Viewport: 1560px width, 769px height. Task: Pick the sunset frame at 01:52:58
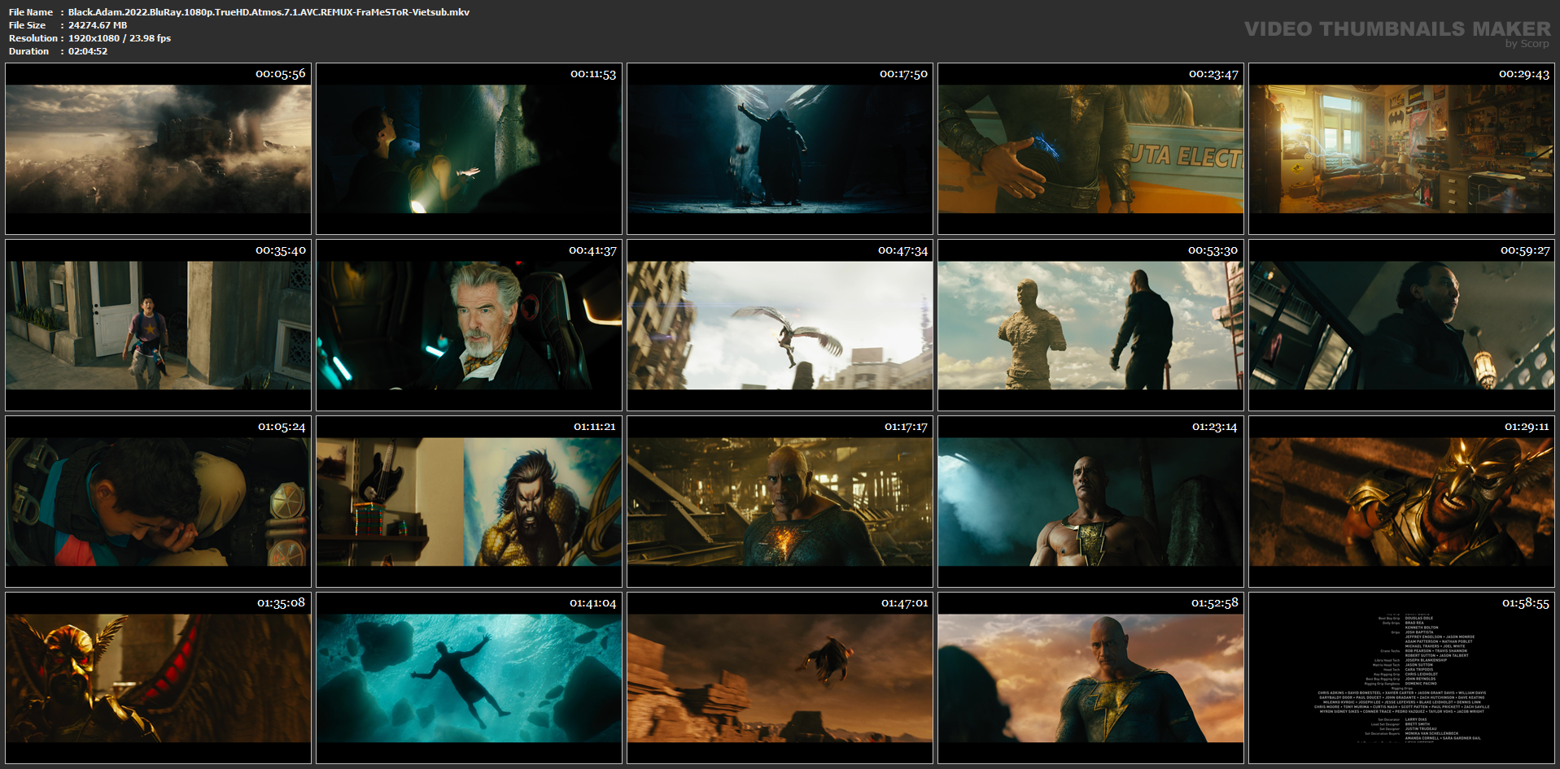[1090, 678]
